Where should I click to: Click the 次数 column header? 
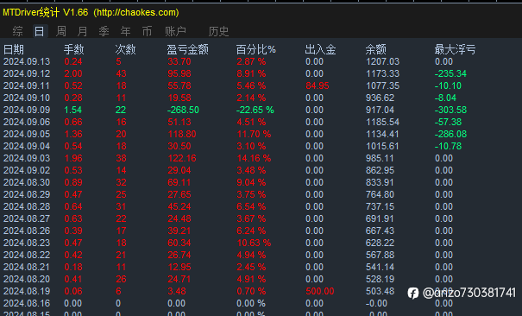(125, 49)
